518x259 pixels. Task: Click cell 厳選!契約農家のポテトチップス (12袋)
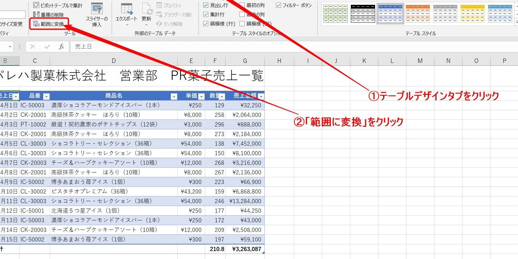coord(114,125)
